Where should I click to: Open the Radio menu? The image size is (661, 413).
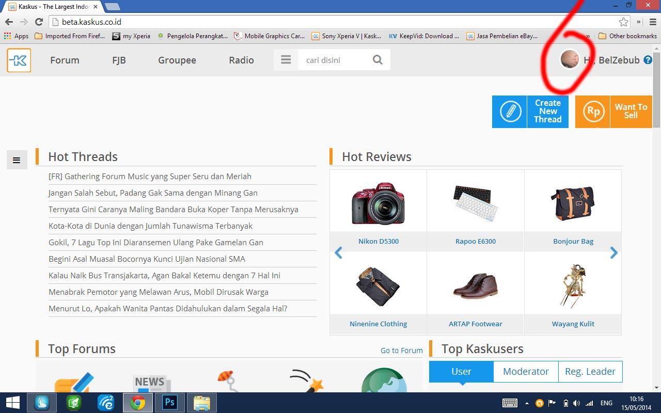[241, 60]
